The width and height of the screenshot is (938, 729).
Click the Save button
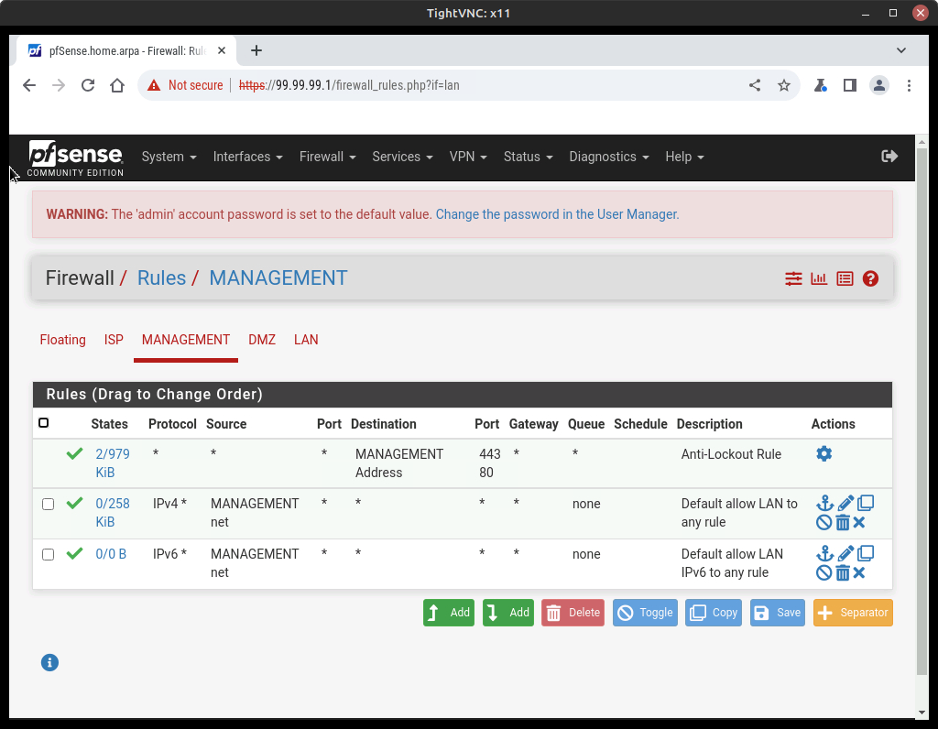[x=778, y=613]
